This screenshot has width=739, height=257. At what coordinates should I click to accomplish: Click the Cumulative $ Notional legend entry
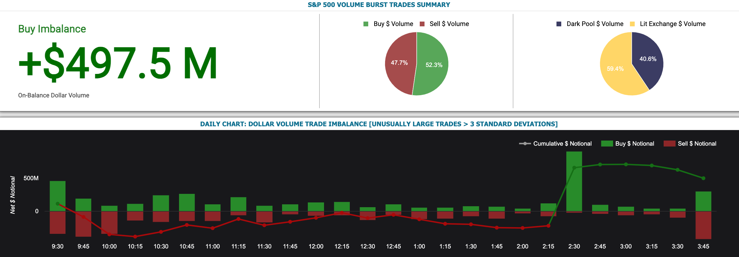pos(556,143)
